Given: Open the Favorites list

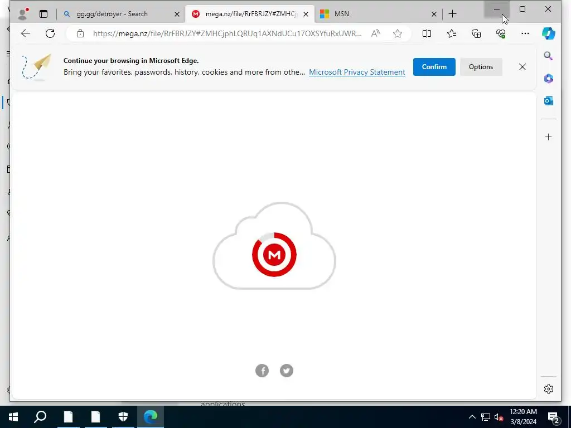Looking at the screenshot, I should [452, 33].
